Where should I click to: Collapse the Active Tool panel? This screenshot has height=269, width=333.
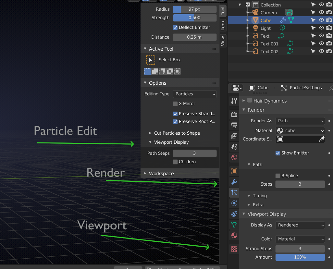(145, 49)
